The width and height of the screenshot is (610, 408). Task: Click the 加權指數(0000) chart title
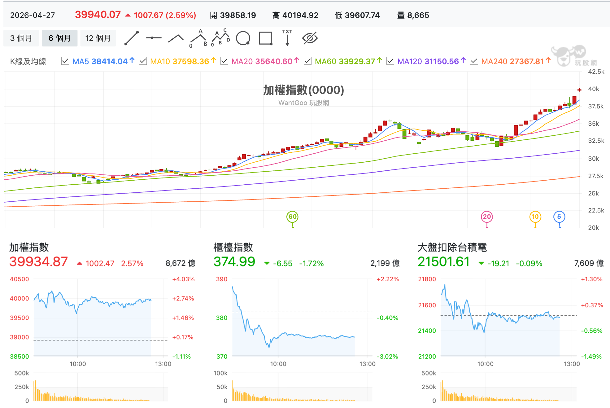304,90
